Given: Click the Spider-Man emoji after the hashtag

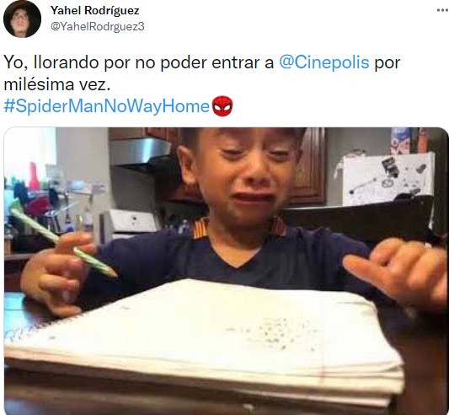Looking at the screenshot, I should pyautogui.click(x=222, y=106).
